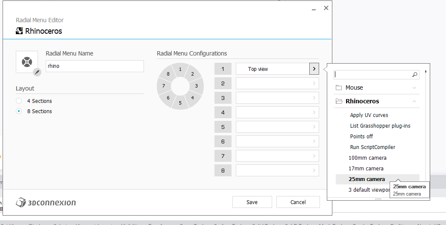Click number button 8 in configurations
Viewport: 446px width, 225px height.
tap(223, 170)
